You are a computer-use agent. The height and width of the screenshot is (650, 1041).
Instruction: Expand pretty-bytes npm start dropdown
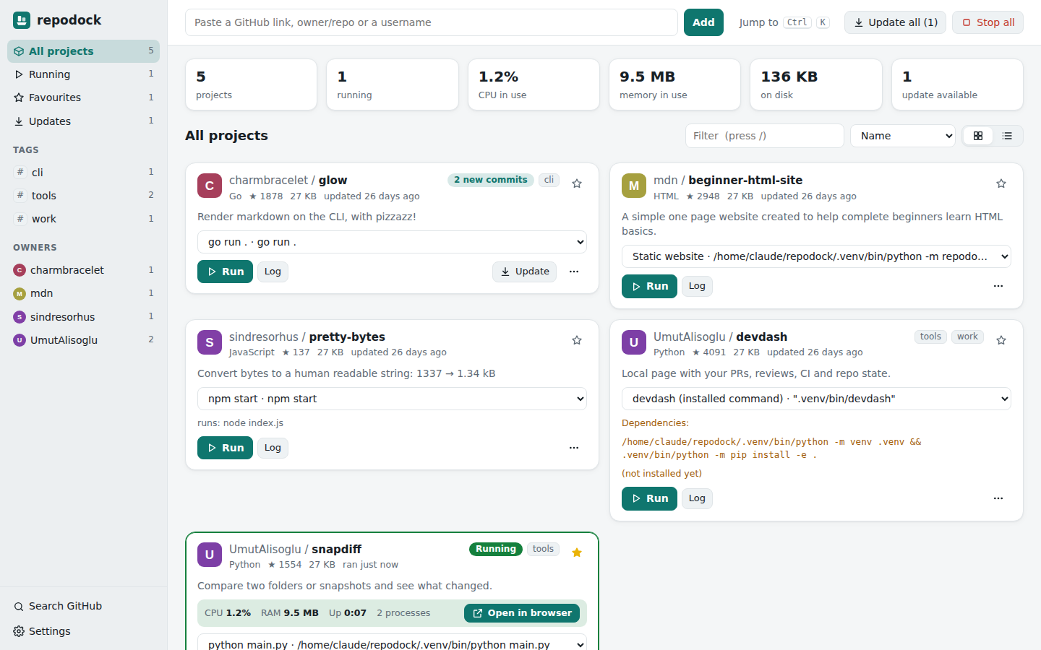point(392,399)
